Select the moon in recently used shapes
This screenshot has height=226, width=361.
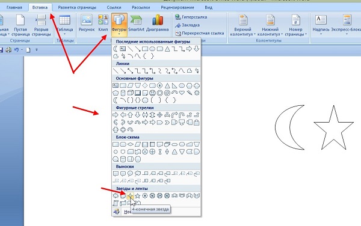tap(116, 49)
